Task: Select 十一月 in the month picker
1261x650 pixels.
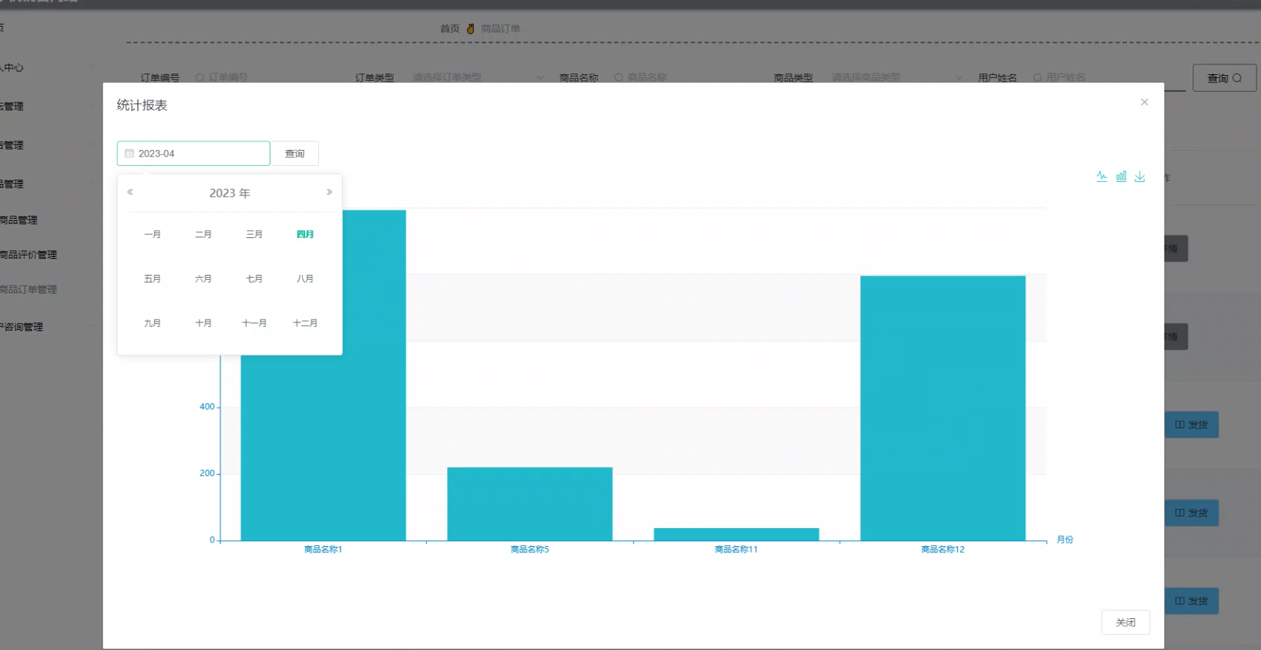Action: click(254, 323)
